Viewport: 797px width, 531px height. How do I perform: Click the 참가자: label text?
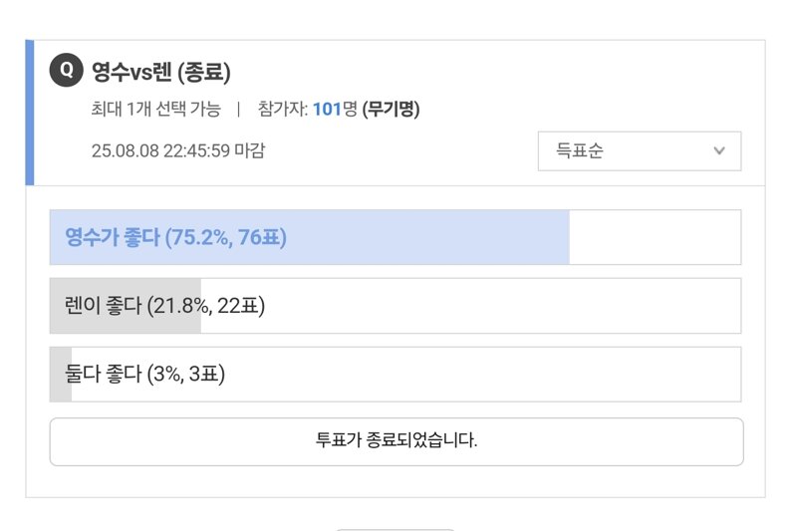pos(283,110)
